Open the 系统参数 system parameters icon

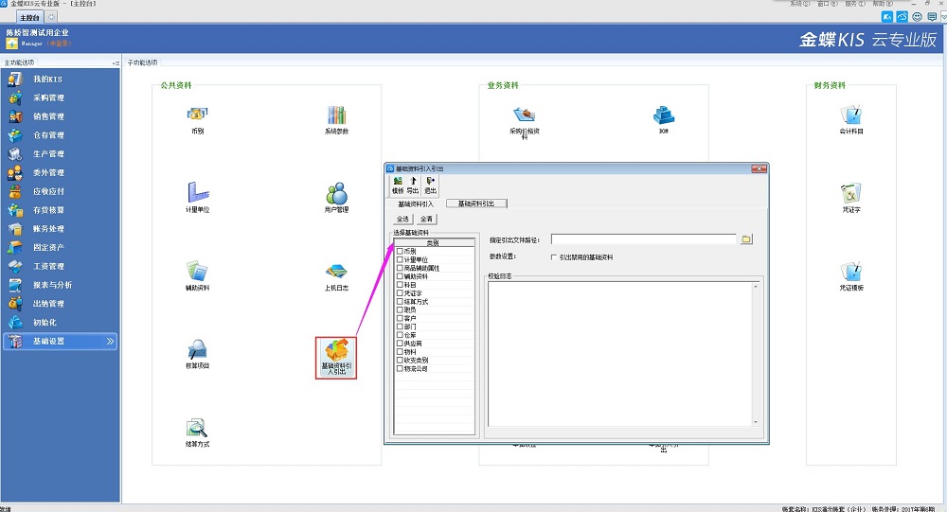336,116
